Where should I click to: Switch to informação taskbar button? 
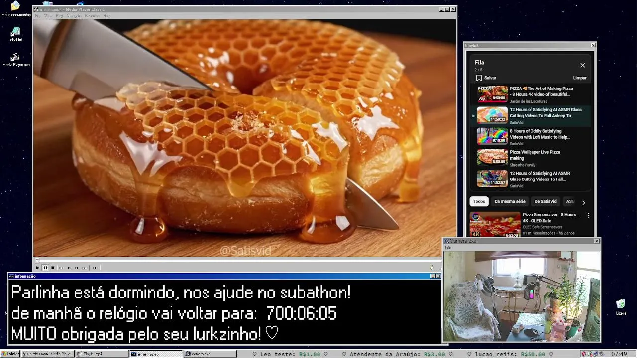click(156, 354)
